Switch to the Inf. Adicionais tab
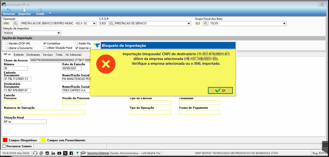Screen dimensions: 329x157 click(73, 55)
